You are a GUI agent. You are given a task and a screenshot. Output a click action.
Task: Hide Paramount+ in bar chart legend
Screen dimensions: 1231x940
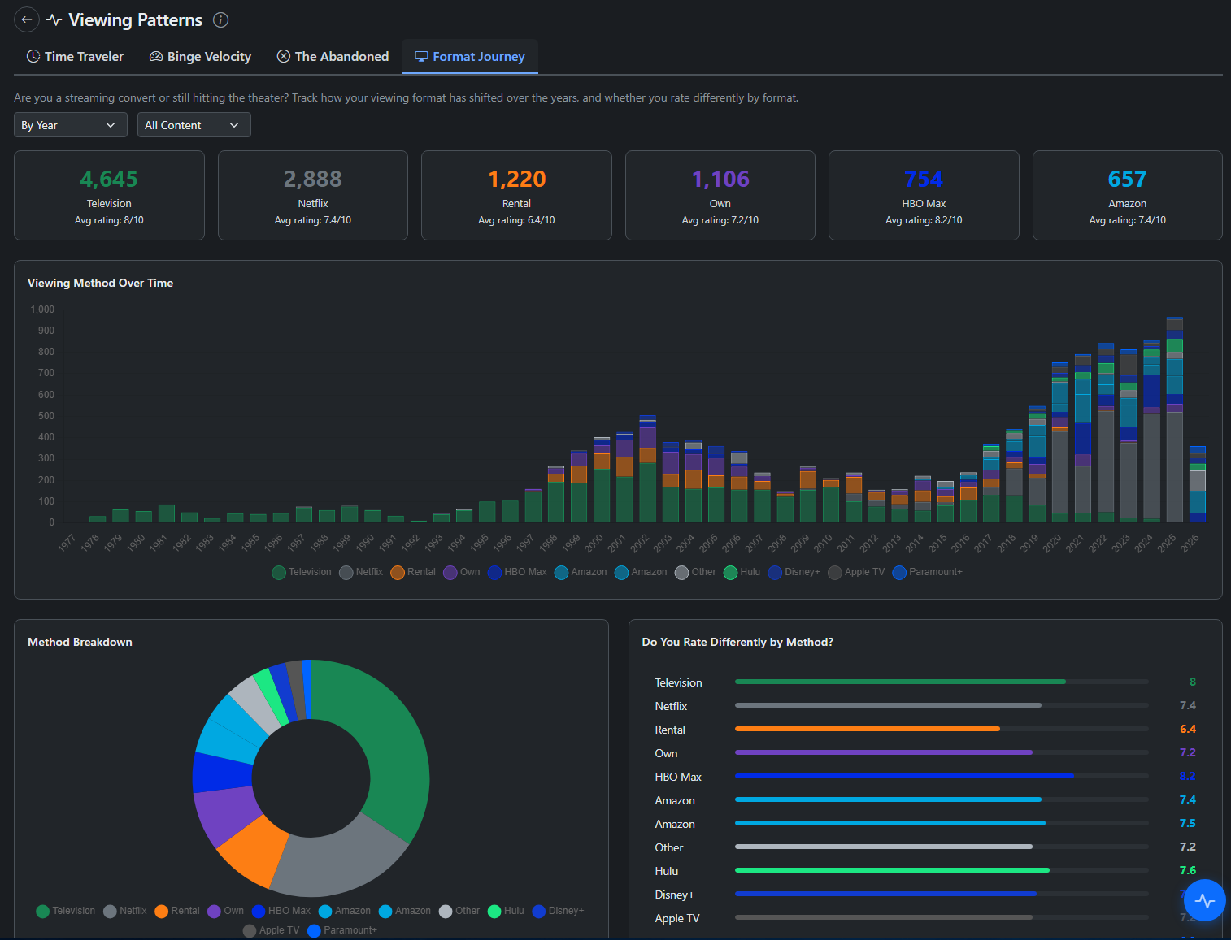(x=927, y=572)
